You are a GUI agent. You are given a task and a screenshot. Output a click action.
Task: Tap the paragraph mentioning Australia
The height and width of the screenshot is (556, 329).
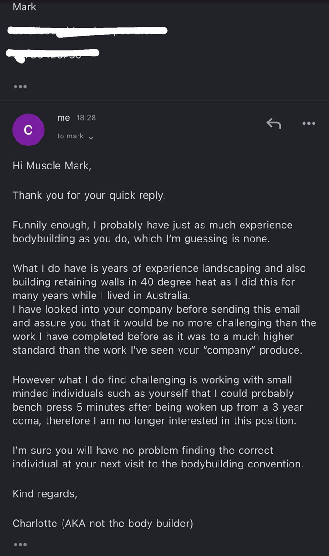(x=160, y=282)
